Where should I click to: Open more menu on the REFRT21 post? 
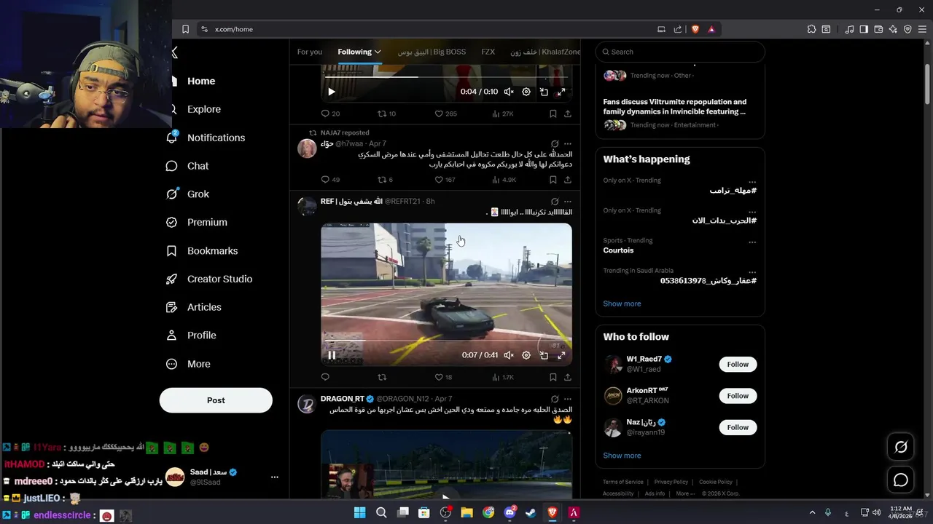tap(568, 201)
